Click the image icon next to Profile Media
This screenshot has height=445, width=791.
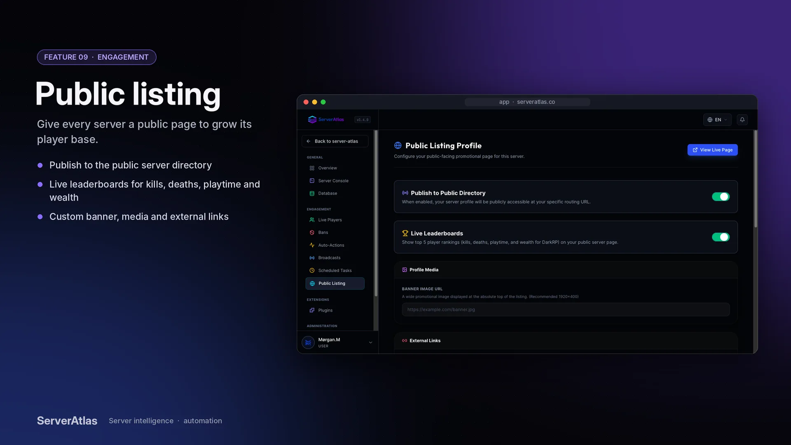405,270
